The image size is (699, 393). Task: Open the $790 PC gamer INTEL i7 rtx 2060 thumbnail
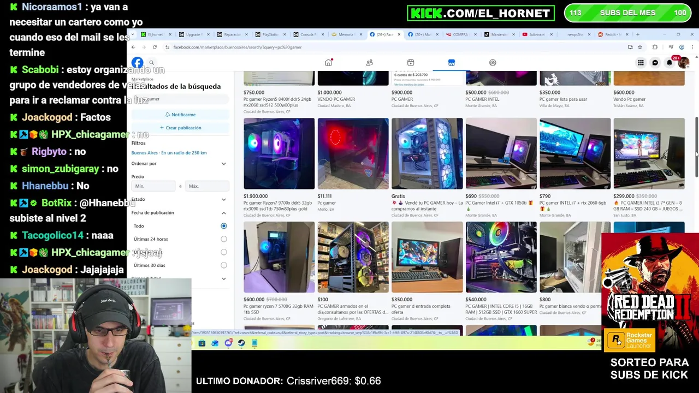coord(575,153)
